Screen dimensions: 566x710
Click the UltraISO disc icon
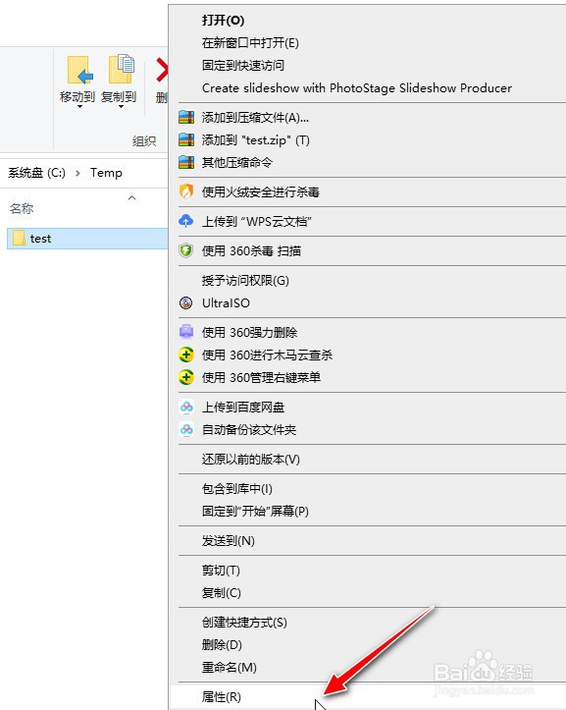pyautogui.click(x=186, y=302)
